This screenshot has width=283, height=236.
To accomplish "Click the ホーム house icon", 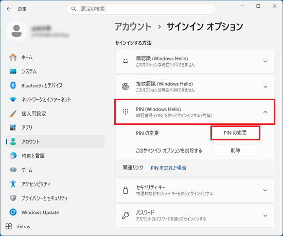I will [13, 57].
